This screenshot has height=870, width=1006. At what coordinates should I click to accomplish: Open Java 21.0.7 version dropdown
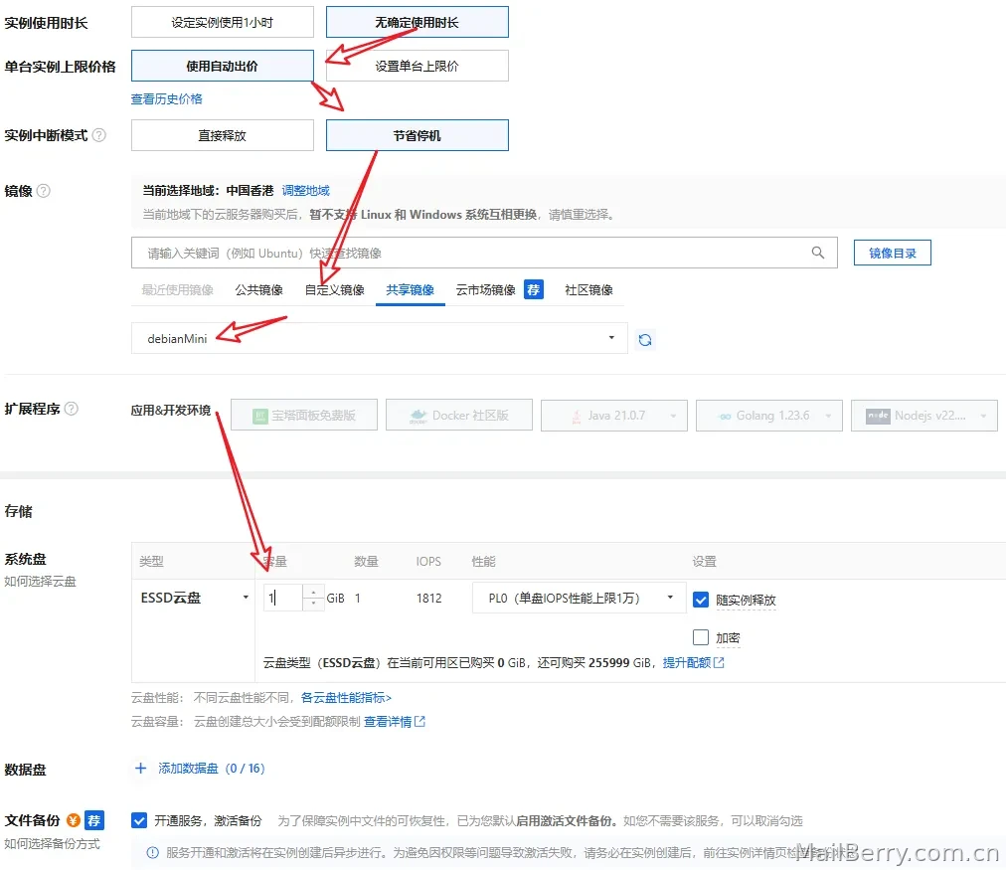coord(614,415)
